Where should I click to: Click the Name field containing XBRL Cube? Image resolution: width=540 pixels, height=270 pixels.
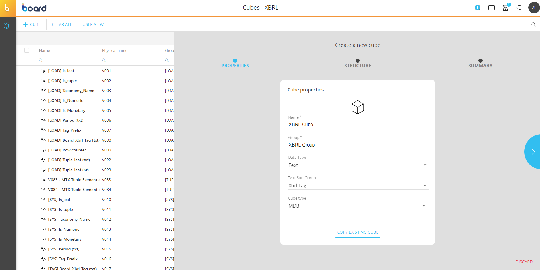(x=358, y=124)
